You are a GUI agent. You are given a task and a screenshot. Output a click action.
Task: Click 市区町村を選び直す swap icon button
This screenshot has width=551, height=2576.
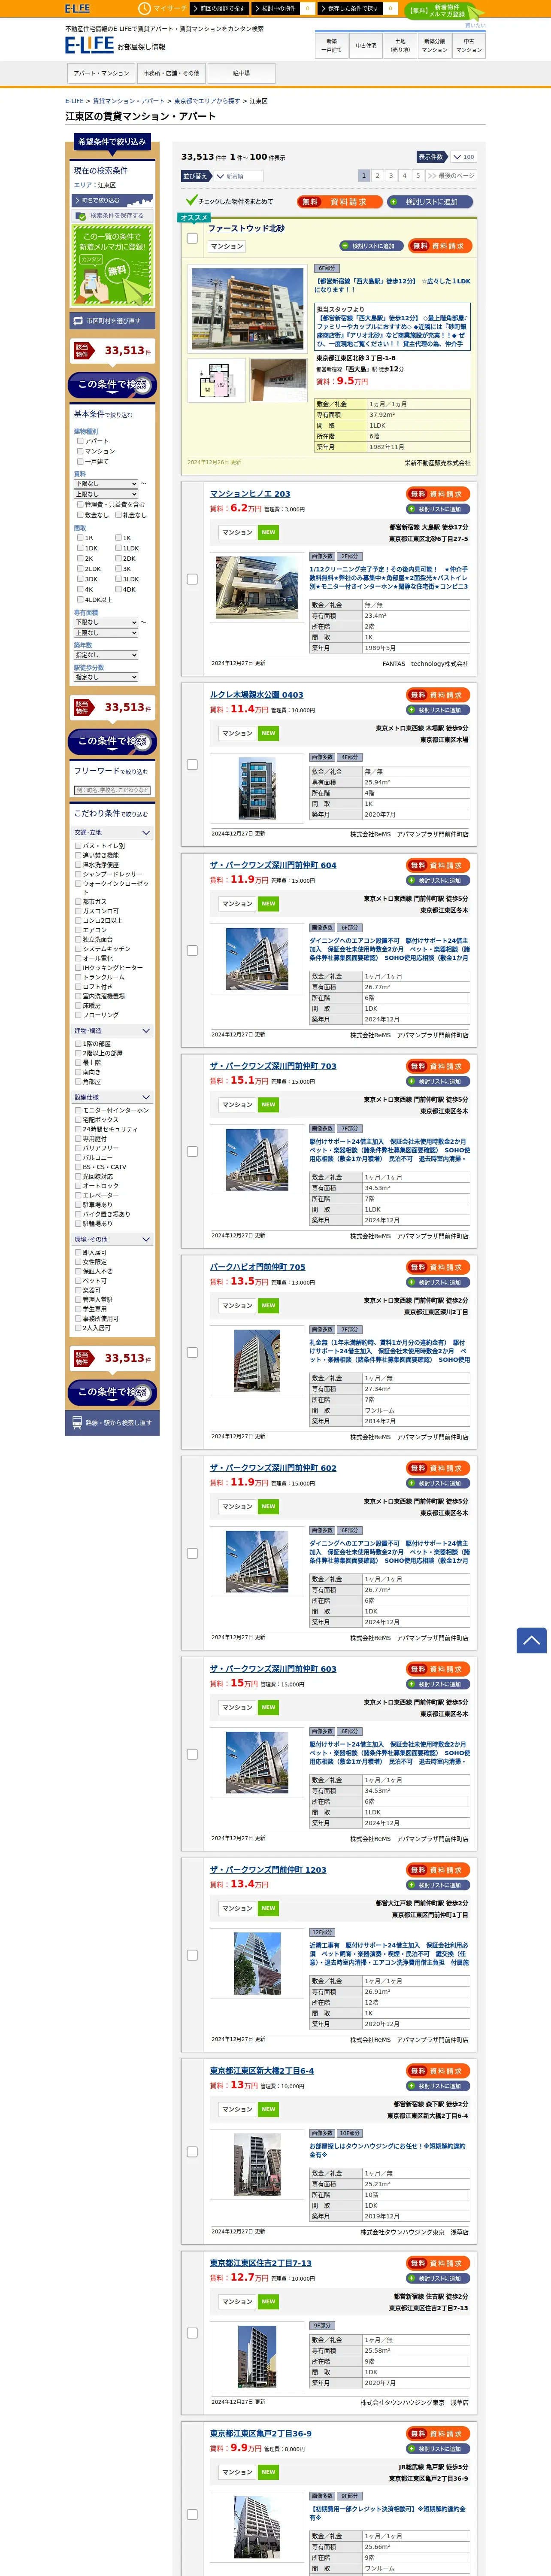click(x=112, y=321)
